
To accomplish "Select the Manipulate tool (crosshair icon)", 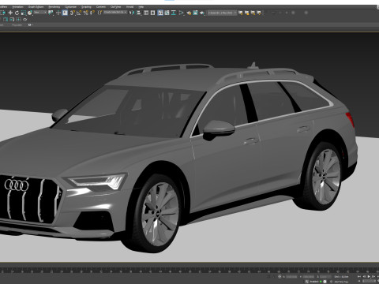I will click(x=58, y=13).
